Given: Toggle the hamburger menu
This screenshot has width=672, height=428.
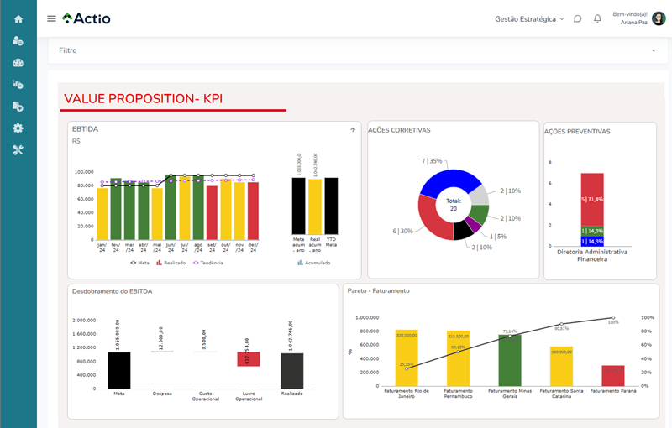Looking at the screenshot, I should (51, 18).
